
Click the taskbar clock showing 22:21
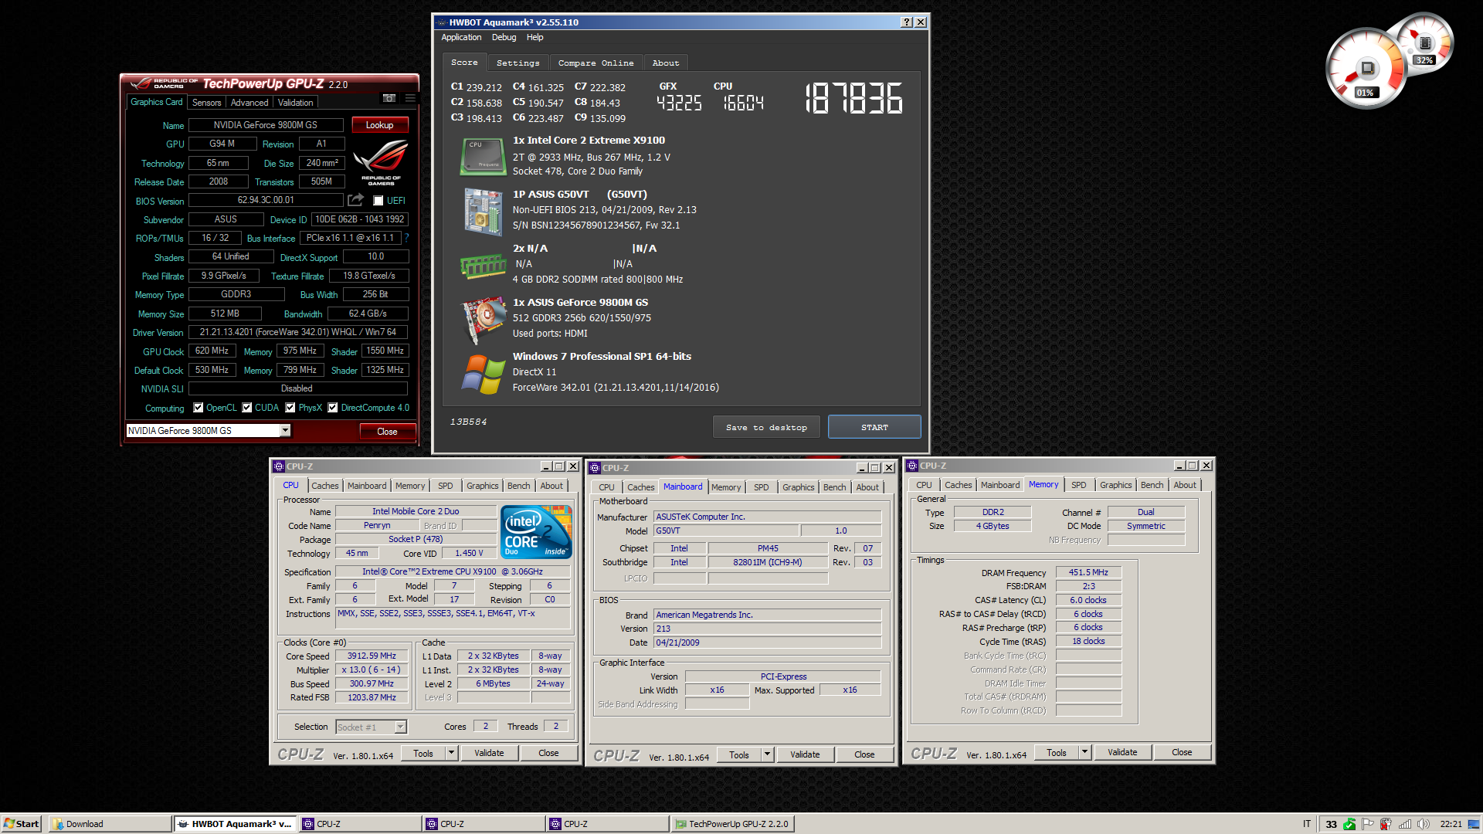pyautogui.click(x=1451, y=824)
